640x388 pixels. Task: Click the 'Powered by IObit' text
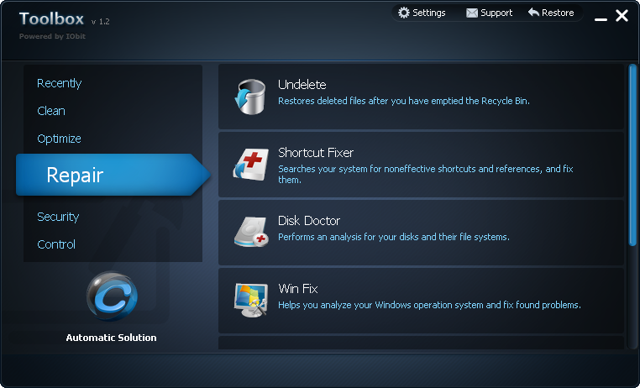tap(52, 36)
